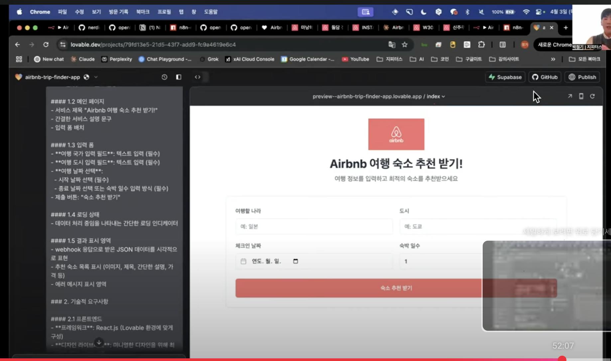This screenshot has height=361, width=611.
Task: Switch to the 'INST' tab
Action: pyautogui.click(x=363, y=28)
